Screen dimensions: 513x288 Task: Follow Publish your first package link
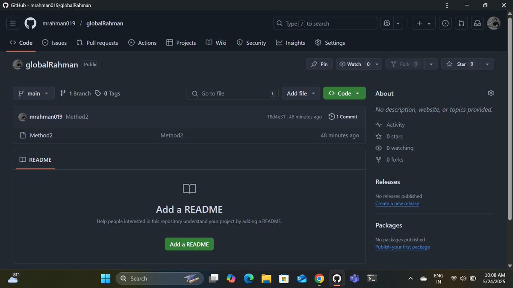pyautogui.click(x=403, y=247)
